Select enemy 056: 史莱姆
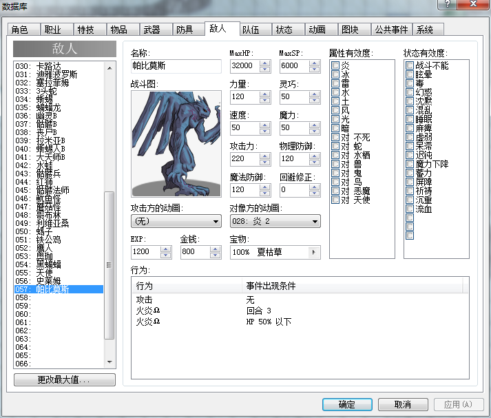491x418 pixels. 59,281
